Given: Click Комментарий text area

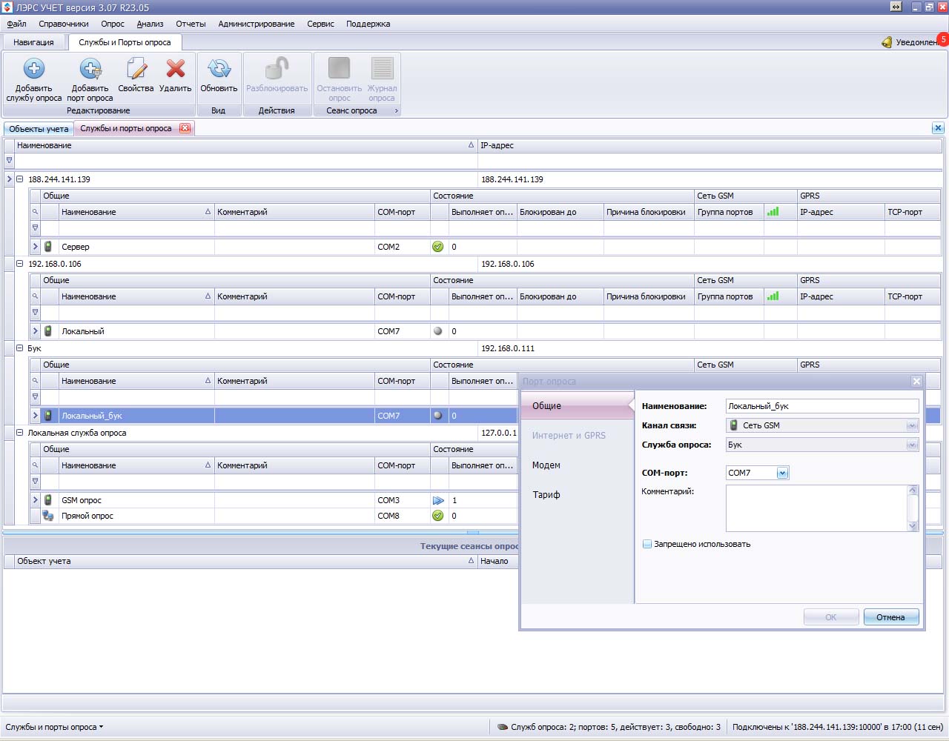Looking at the screenshot, I should [x=816, y=508].
